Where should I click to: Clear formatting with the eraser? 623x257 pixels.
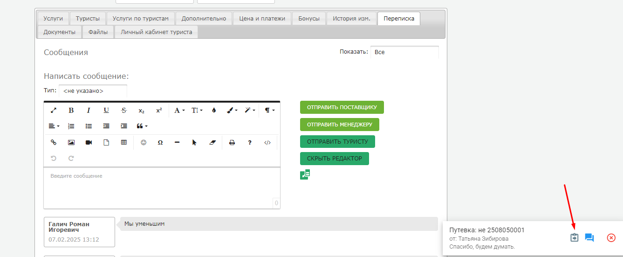pos(213,143)
